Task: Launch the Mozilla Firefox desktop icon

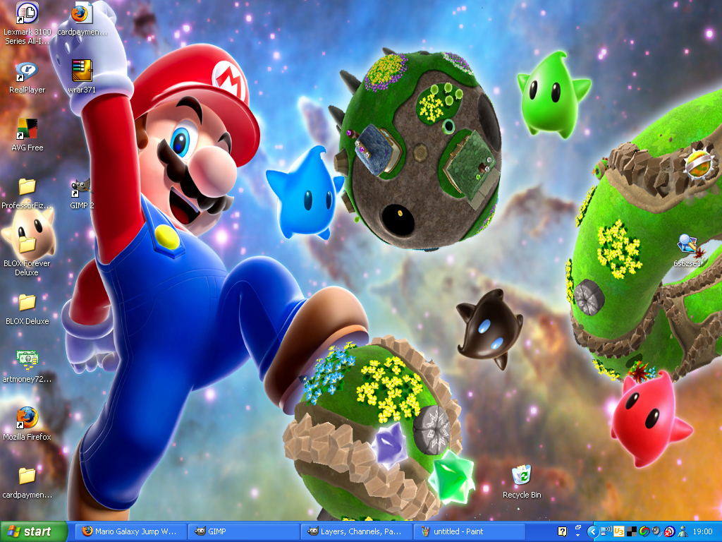Action: 26,417
